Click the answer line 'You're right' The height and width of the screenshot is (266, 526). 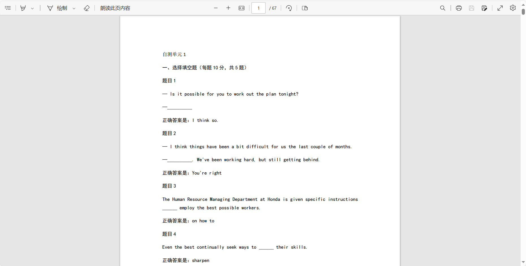192,173
